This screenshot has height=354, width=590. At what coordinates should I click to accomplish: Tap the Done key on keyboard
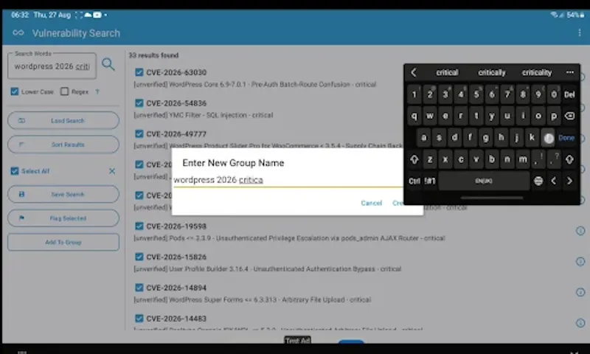[x=566, y=138]
